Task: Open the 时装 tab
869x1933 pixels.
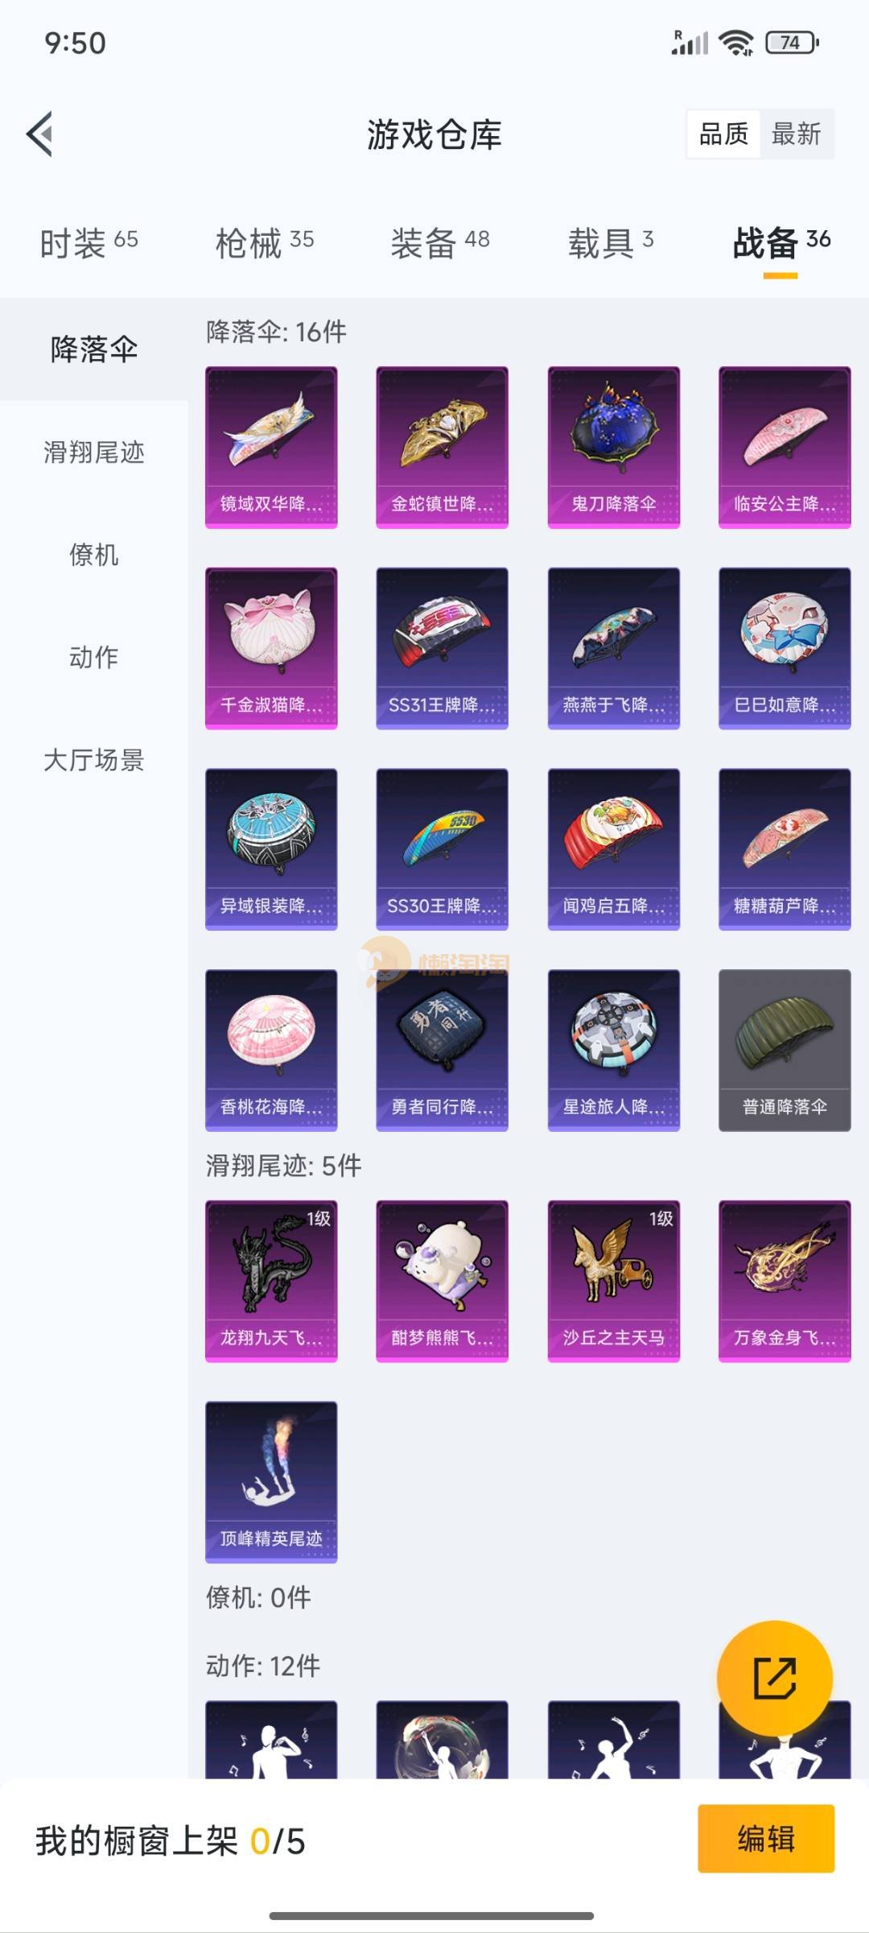Action: [89, 242]
